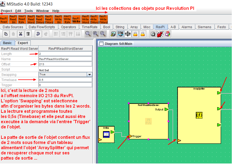
Task: Cut selection with the scissors icon
Action: coord(21,34)
